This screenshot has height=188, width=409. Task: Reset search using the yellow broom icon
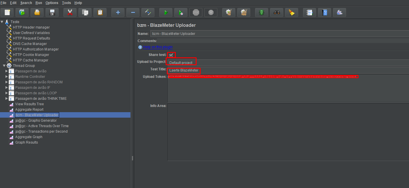point(292,12)
